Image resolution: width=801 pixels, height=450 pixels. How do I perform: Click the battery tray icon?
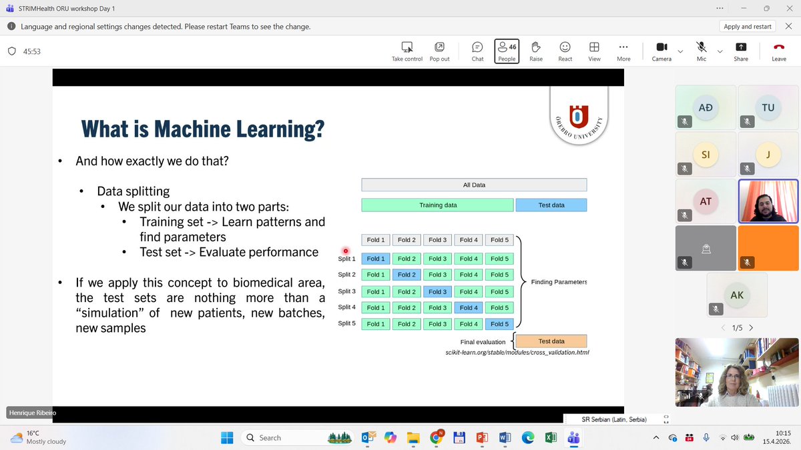749,437
